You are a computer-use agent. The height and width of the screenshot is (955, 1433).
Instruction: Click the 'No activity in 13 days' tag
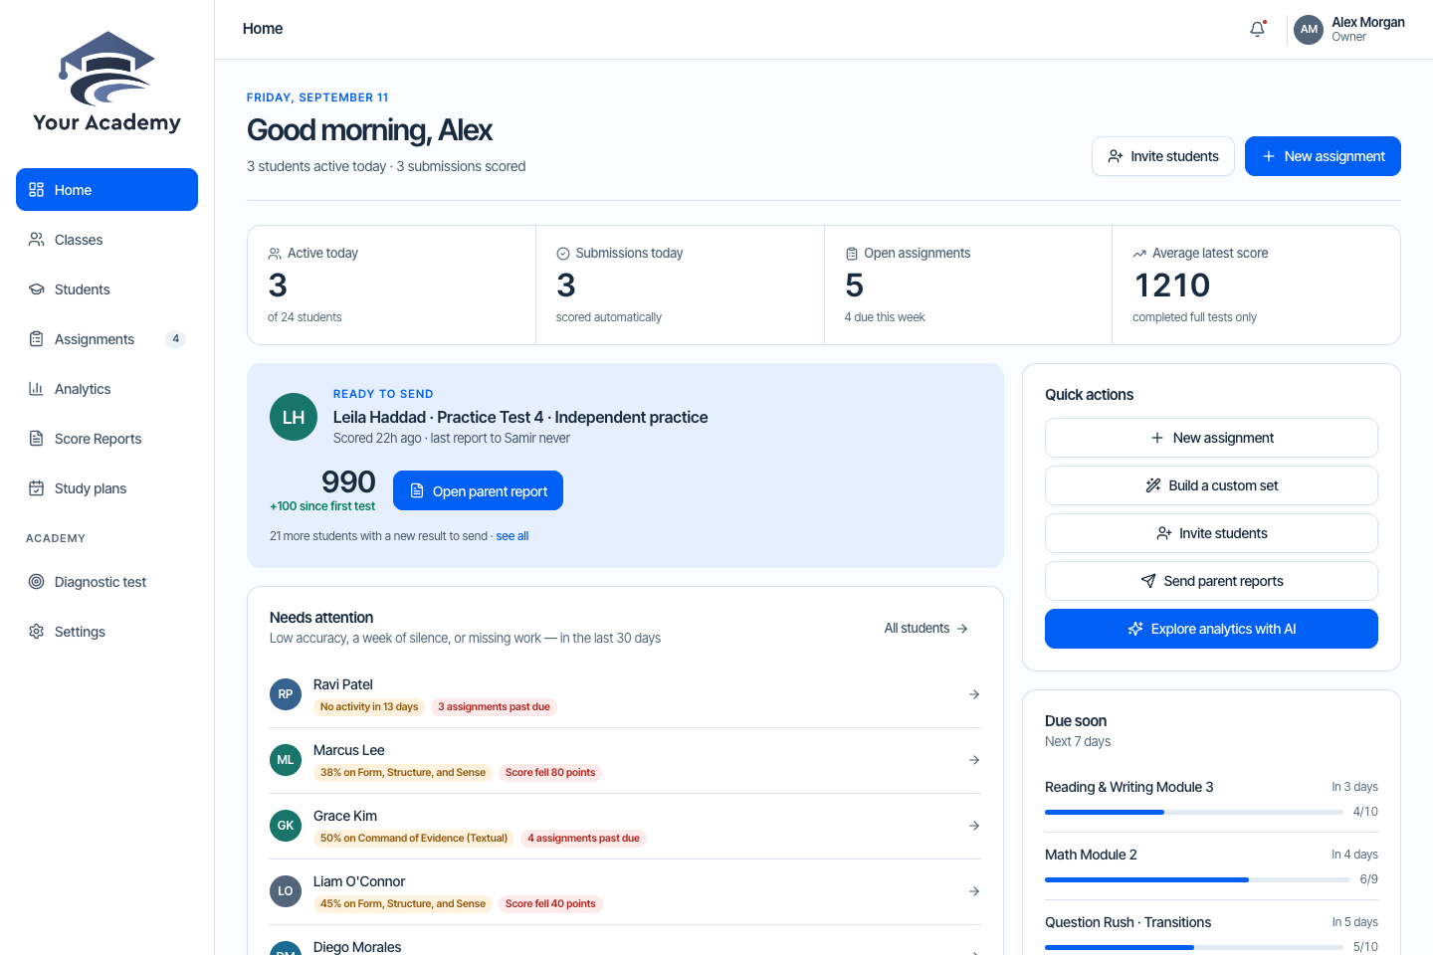click(369, 707)
